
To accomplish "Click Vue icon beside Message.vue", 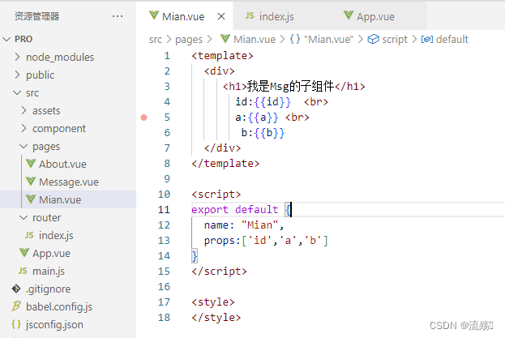I will tap(31, 182).
